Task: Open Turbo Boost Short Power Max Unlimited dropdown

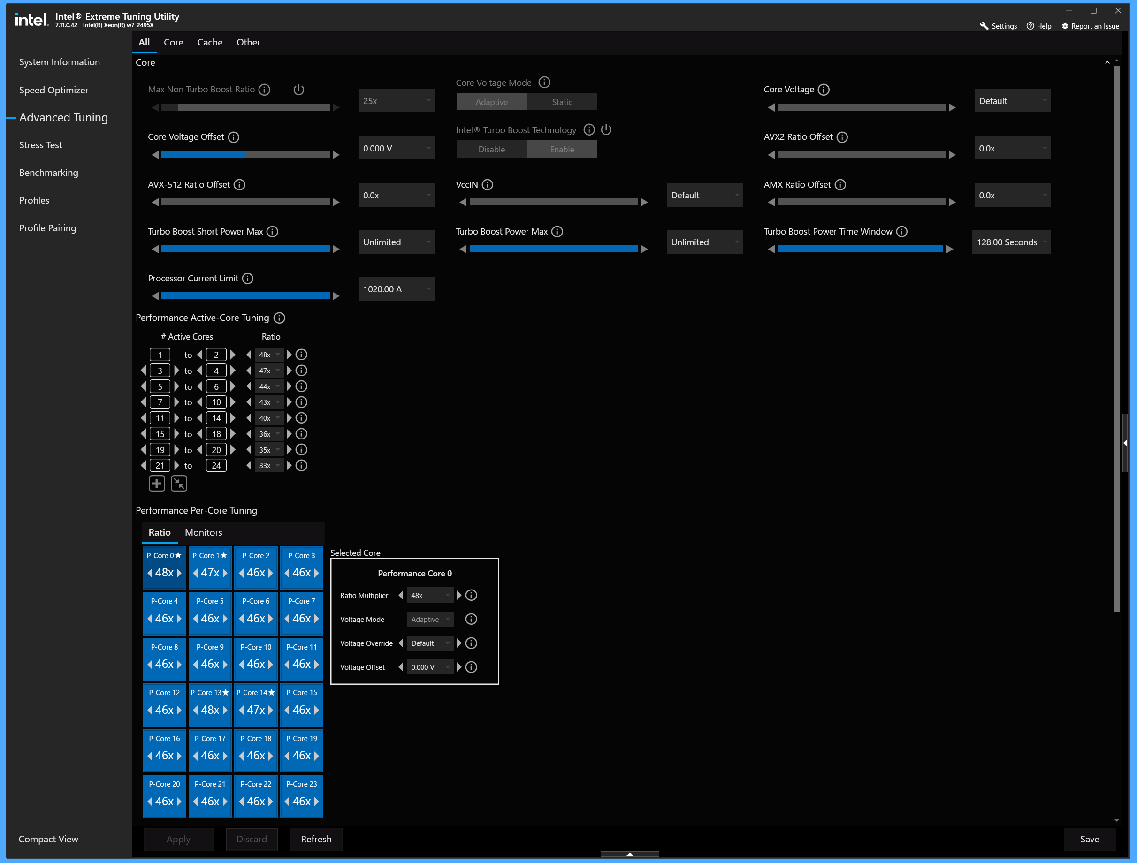Action: [397, 242]
